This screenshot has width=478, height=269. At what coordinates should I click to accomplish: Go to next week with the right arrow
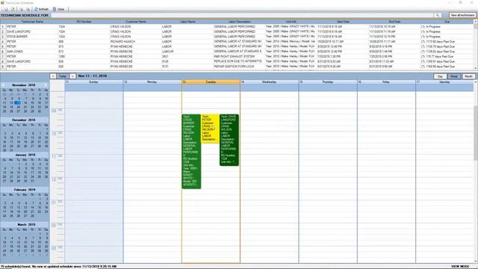click(x=72, y=76)
